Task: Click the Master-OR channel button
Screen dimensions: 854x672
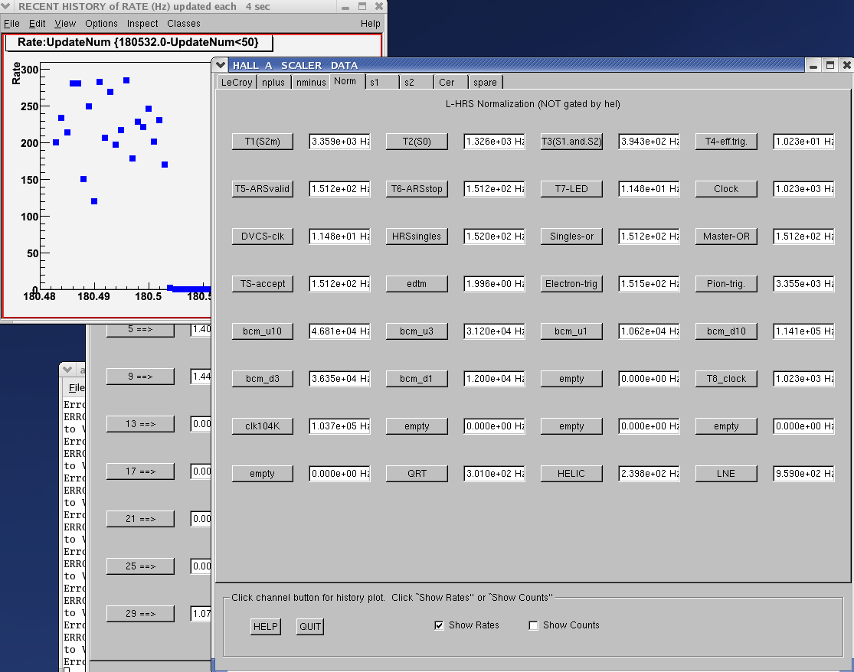Action: 726,237
